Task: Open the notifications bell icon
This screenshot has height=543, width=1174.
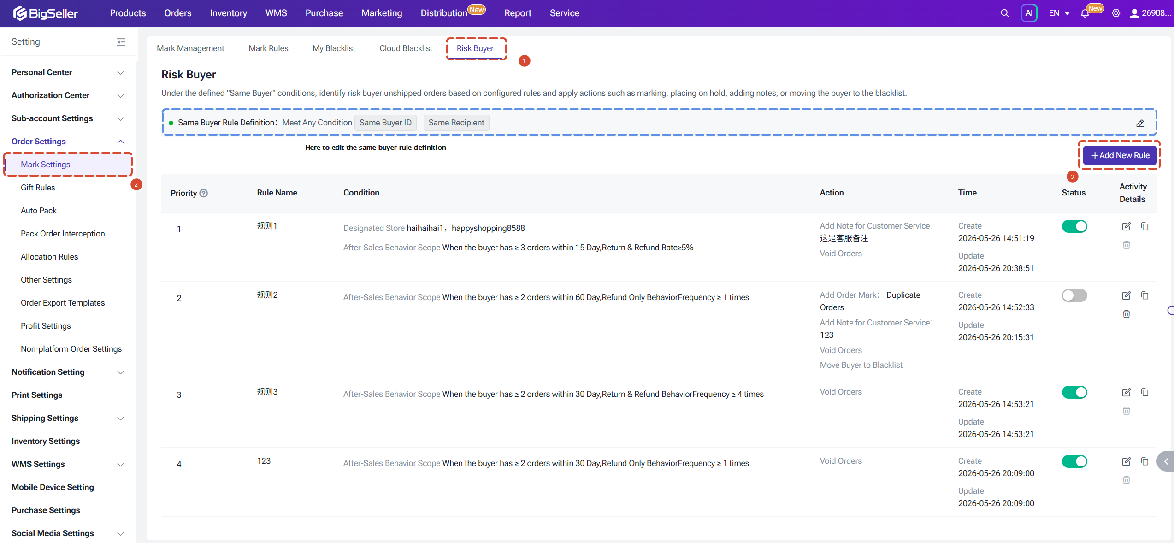Action: (x=1085, y=13)
